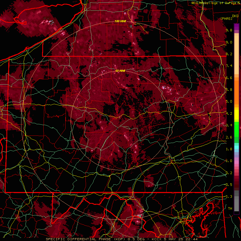The image size is (241, 241).
Task: Click the 0.2 value on the color scale
Action: [229, 173]
